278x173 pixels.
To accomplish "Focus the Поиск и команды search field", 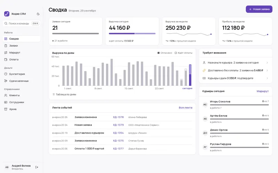I will [x=22, y=23].
